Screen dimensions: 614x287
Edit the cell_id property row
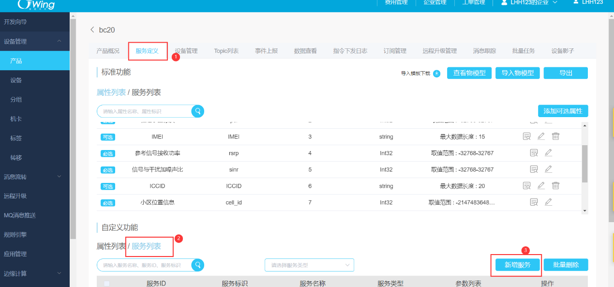point(548,202)
